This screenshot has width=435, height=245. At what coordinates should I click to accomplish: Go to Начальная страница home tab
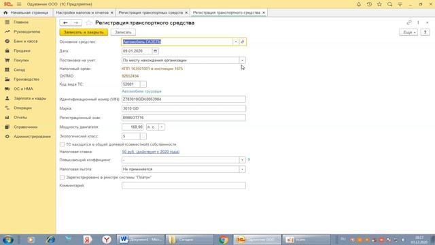click(26, 13)
